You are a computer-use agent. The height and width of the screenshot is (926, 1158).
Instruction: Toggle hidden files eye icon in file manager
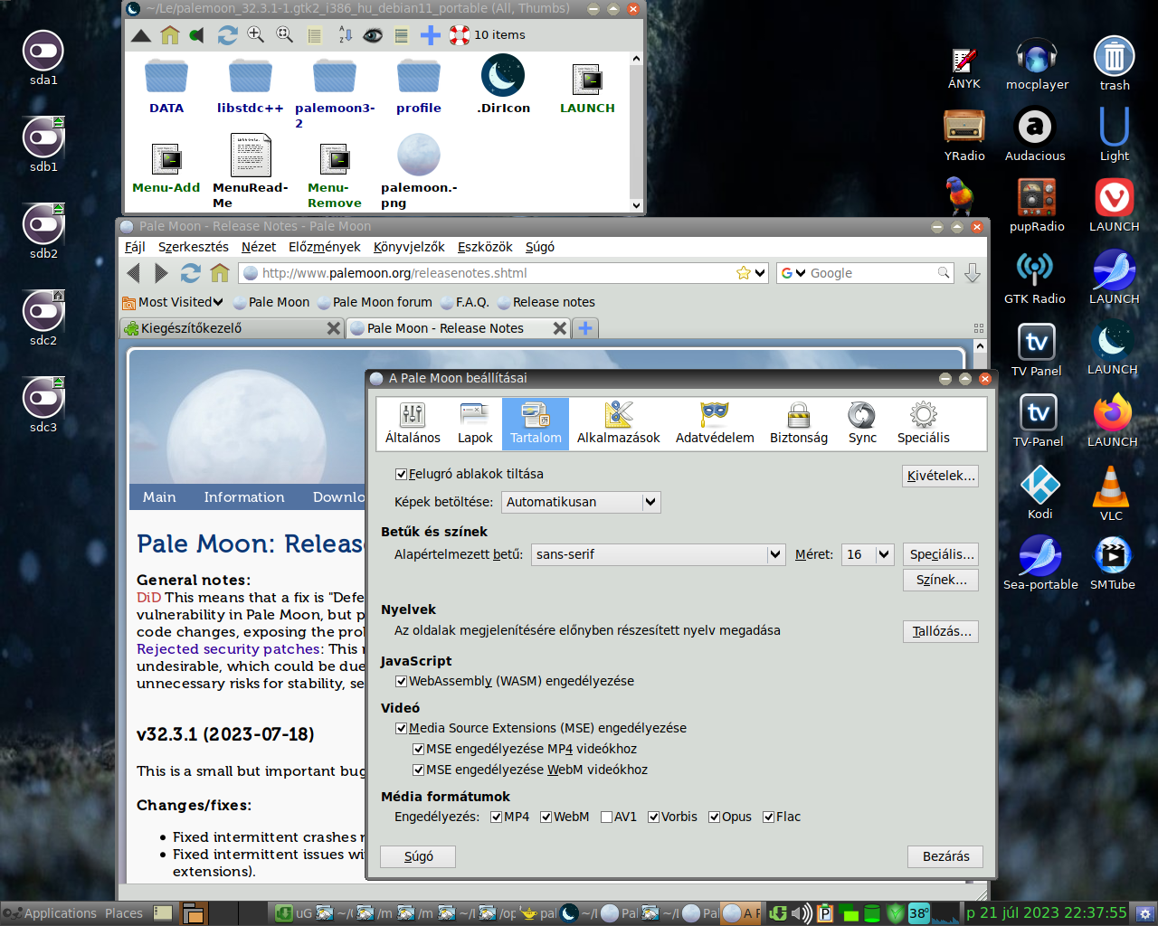[373, 35]
